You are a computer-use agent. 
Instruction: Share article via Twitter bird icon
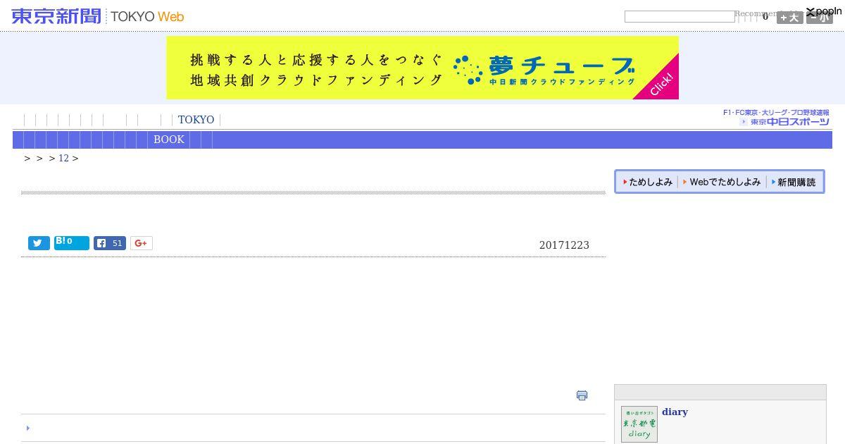coord(39,243)
